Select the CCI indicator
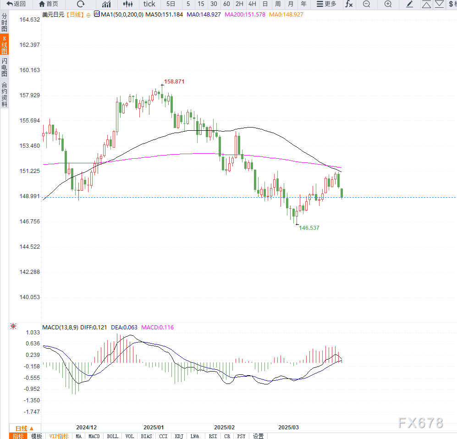 click(x=163, y=436)
